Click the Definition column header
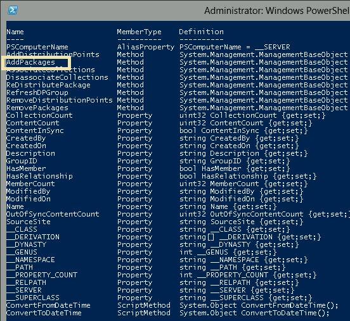350x321 pixels. pos(201,32)
